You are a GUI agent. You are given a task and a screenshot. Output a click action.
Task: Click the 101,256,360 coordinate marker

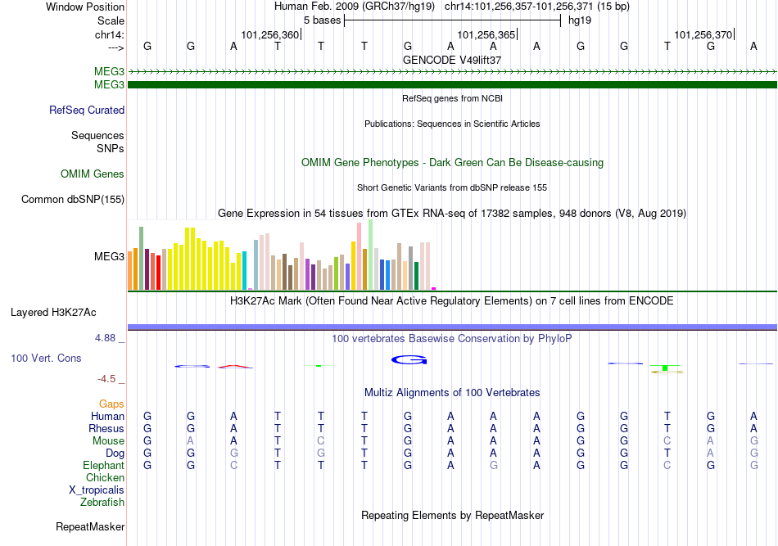270,34
